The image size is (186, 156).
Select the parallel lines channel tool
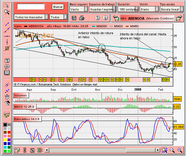click(7, 85)
